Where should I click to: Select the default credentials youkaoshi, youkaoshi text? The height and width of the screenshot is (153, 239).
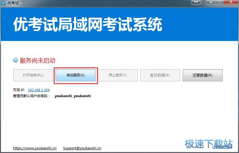tap(73, 96)
